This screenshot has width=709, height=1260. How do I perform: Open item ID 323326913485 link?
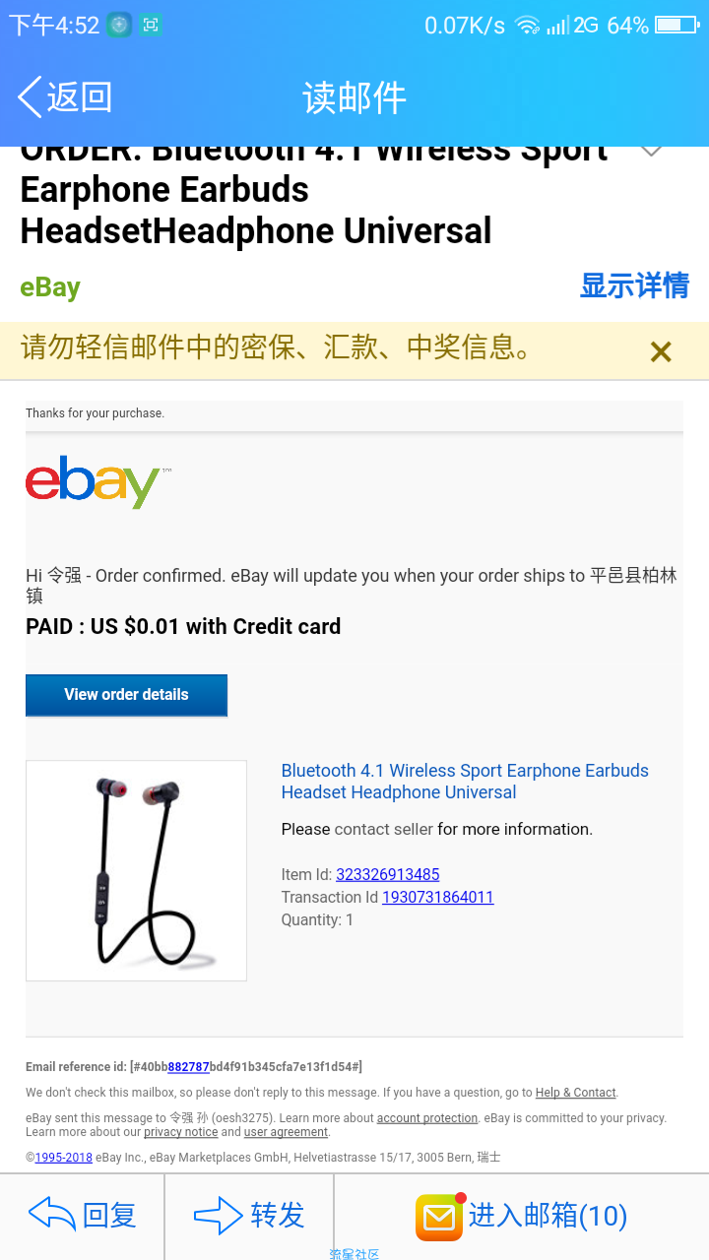388,874
